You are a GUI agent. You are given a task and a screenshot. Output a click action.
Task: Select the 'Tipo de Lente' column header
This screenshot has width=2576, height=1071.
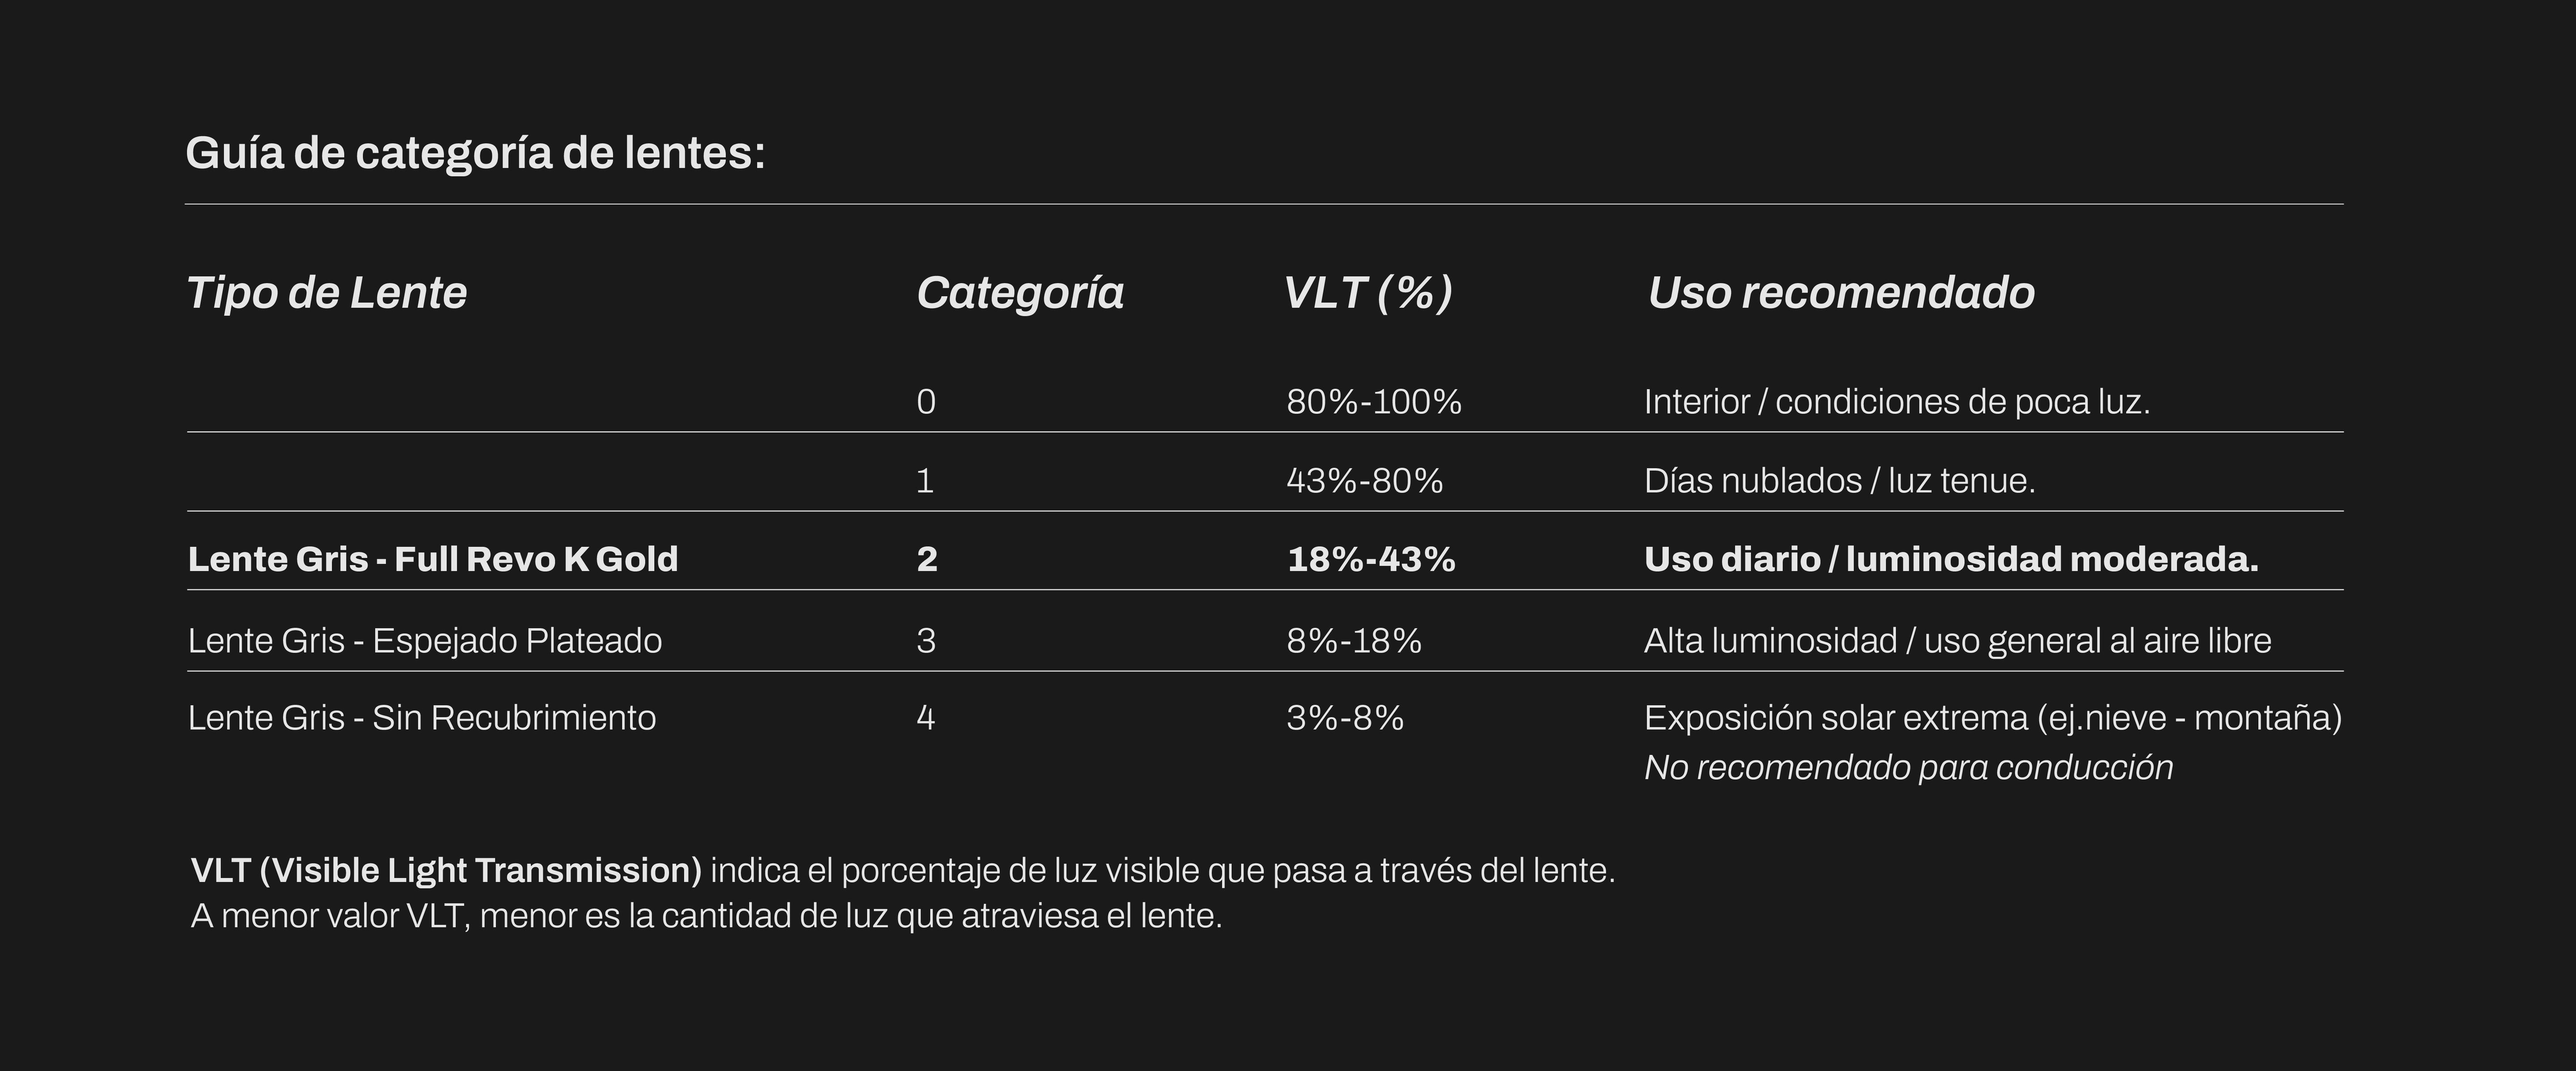click(x=327, y=293)
